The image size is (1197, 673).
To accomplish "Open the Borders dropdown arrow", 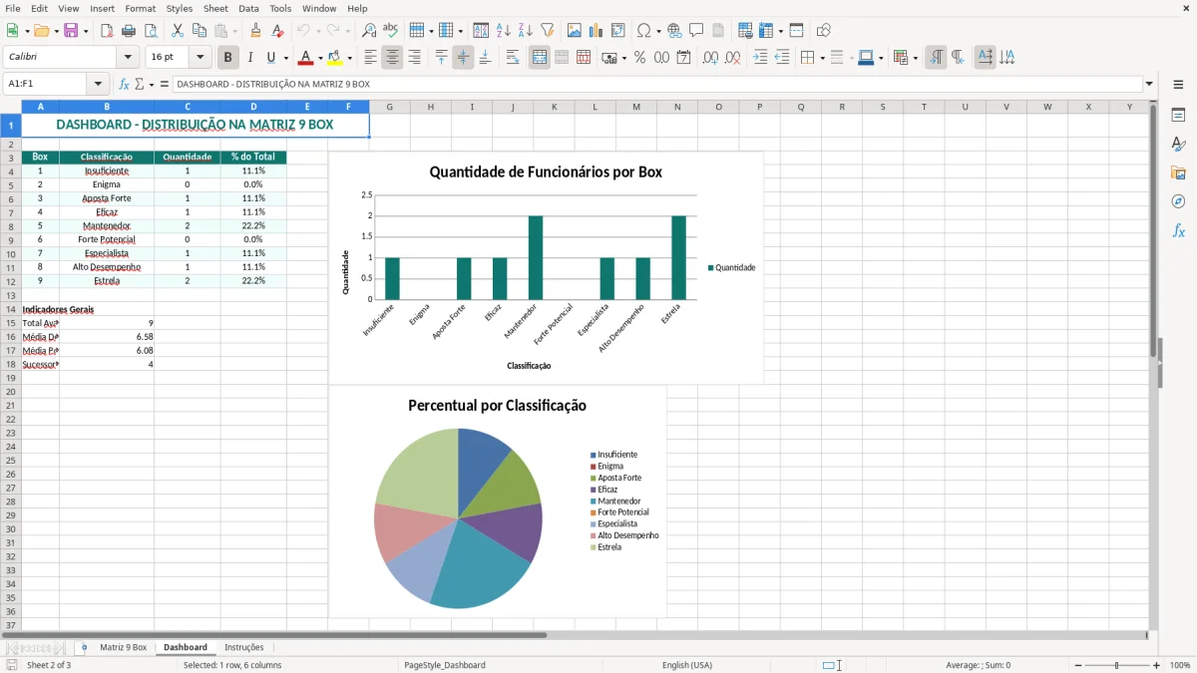I will click(x=822, y=58).
